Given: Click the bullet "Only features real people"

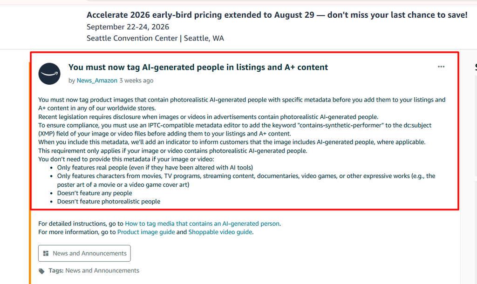Looking at the screenshot, I should click(155, 168).
